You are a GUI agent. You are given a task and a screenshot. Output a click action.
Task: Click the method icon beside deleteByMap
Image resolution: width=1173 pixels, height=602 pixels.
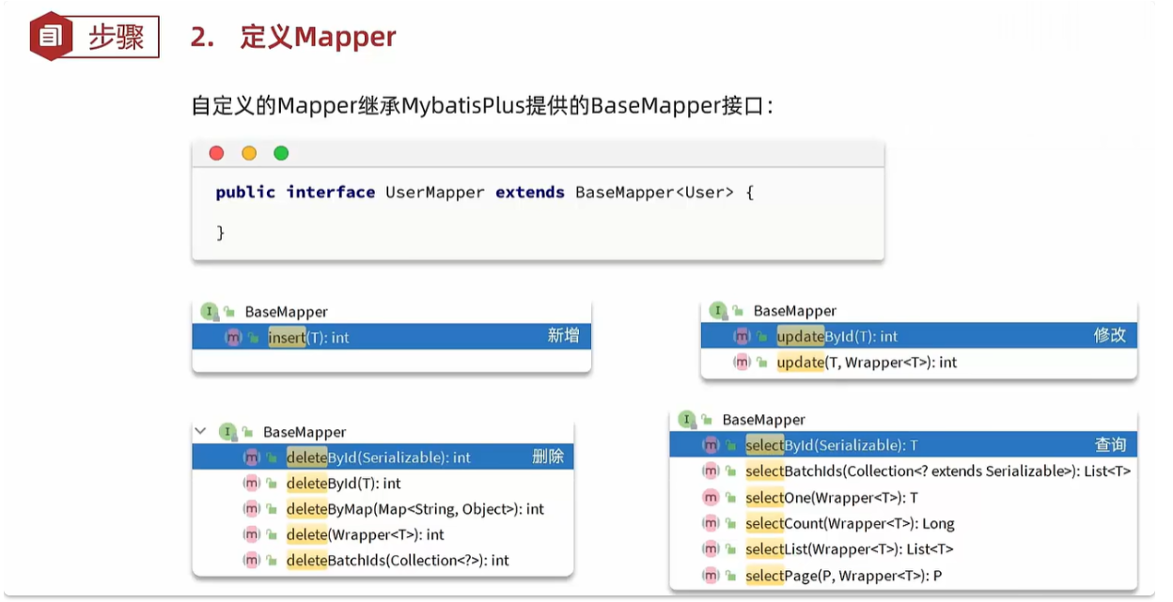point(251,509)
